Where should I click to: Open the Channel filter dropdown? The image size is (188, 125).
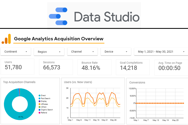click(82, 52)
